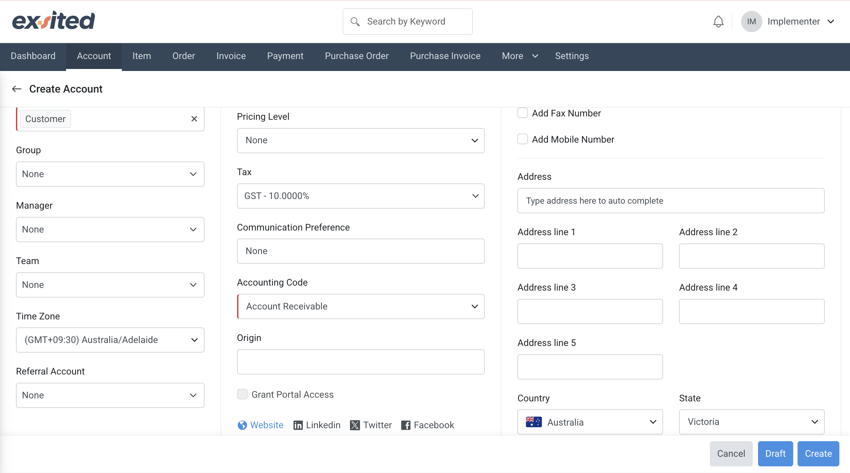Screen dimensions: 850x473
Task: Click the Website globe icon
Action: click(x=242, y=425)
